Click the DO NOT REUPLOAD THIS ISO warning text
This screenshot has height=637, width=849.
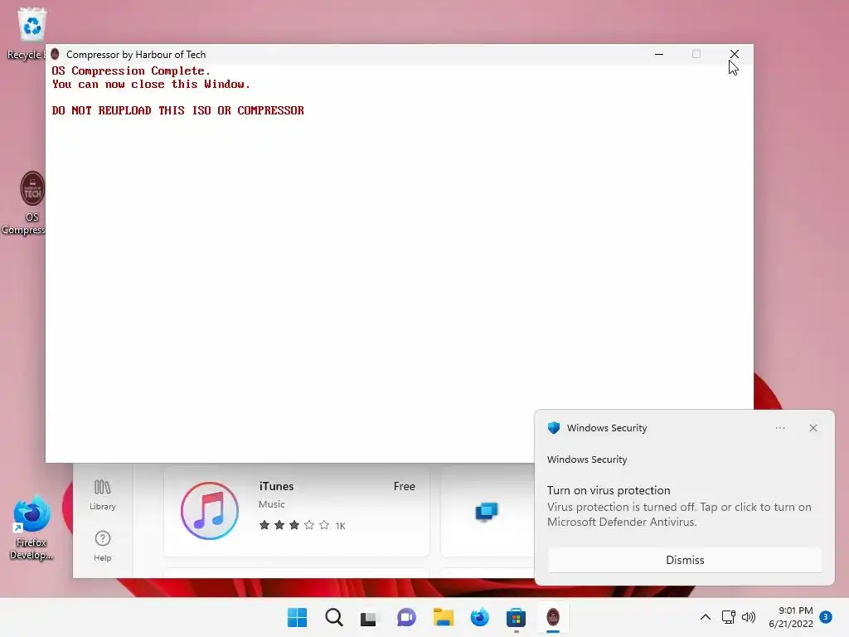point(177,110)
